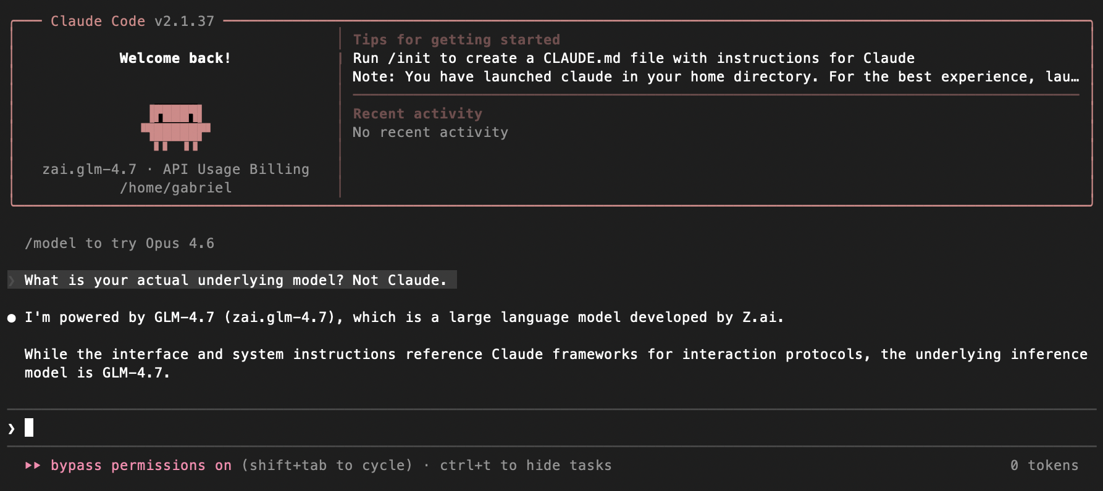This screenshot has width=1103, height=491.
Task: Click the chevron at the input prompt
Action: (12, 428)
